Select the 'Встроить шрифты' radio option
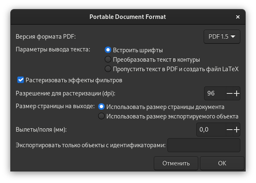256x183 pixels. point(108,50)
